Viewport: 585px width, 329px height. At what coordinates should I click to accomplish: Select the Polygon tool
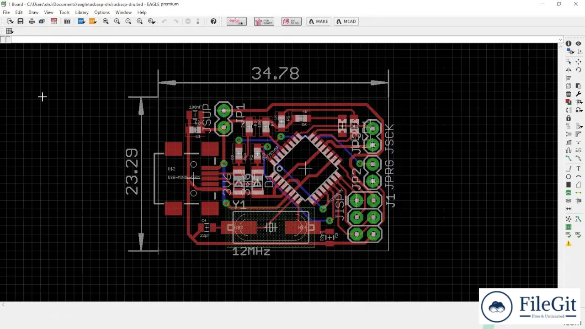[x=578, y=185]
